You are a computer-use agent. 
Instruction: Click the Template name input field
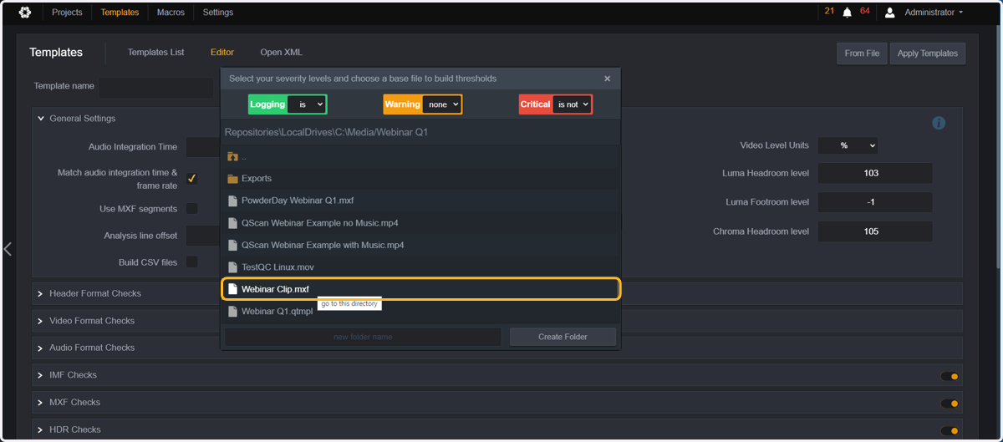pos(157,86)
